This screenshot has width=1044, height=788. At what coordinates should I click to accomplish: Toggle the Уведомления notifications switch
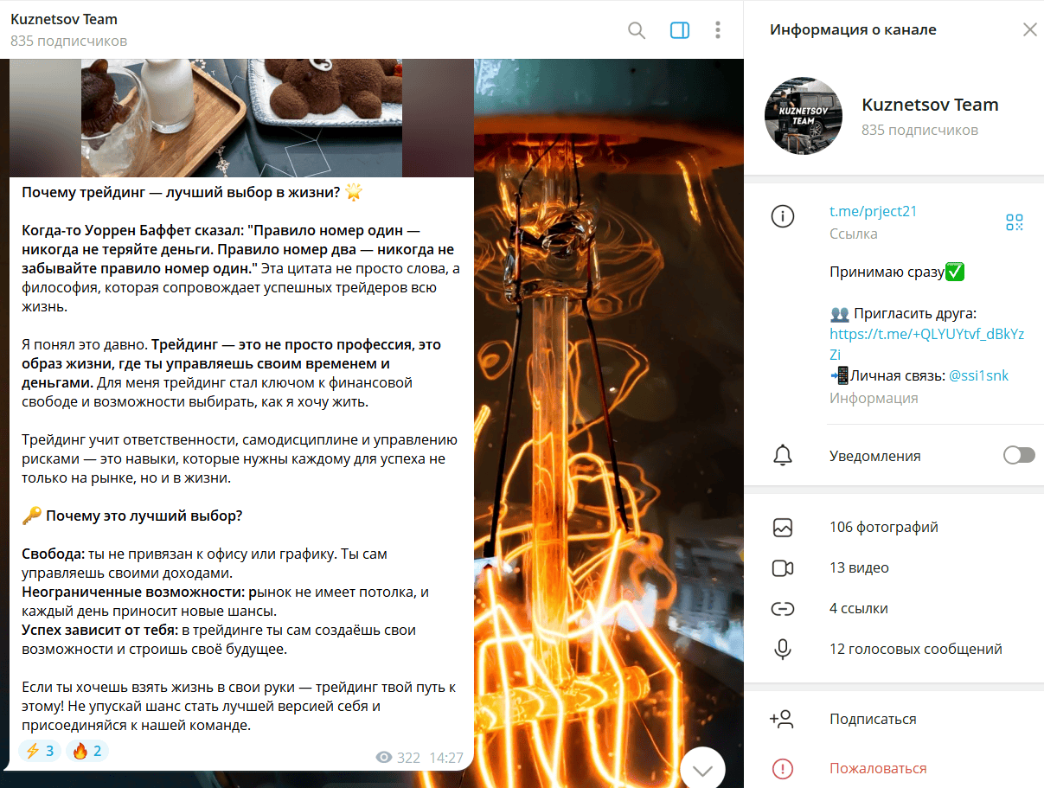coord(1019,455)
